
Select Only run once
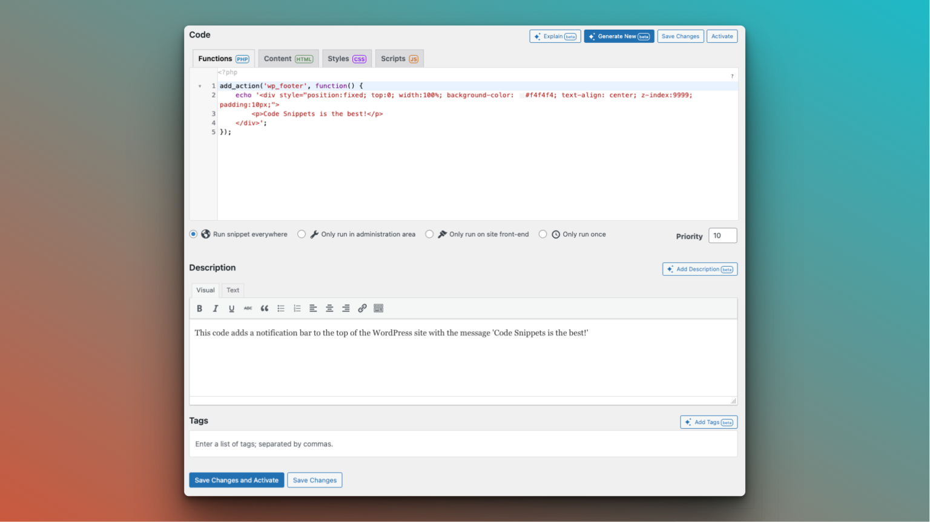tap(542, 234)
